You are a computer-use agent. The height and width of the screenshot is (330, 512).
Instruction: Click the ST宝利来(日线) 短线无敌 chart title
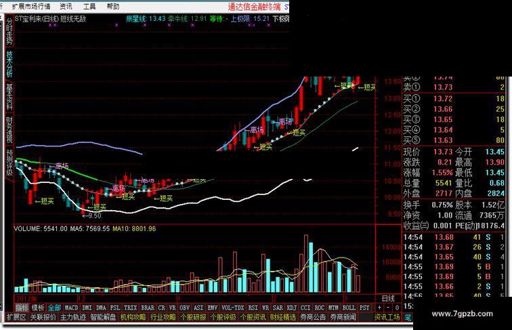pyautogui.click(x=50, y=18)
